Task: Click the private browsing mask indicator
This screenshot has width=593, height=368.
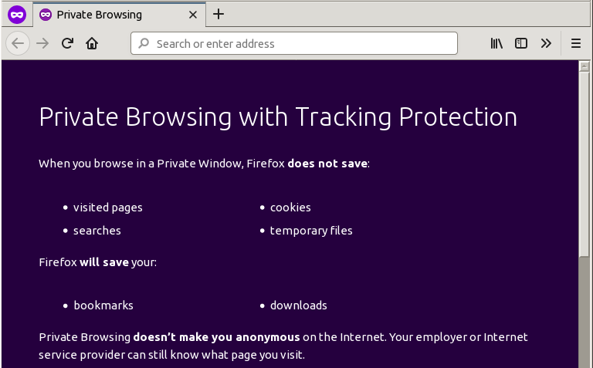Action: coord(16,14)
